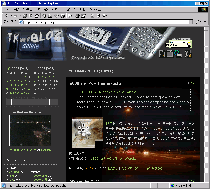Refresh the page using the Refresh icon
This screenshot has height=189, width=210.
pyautogui.click(x=31, y=16)
